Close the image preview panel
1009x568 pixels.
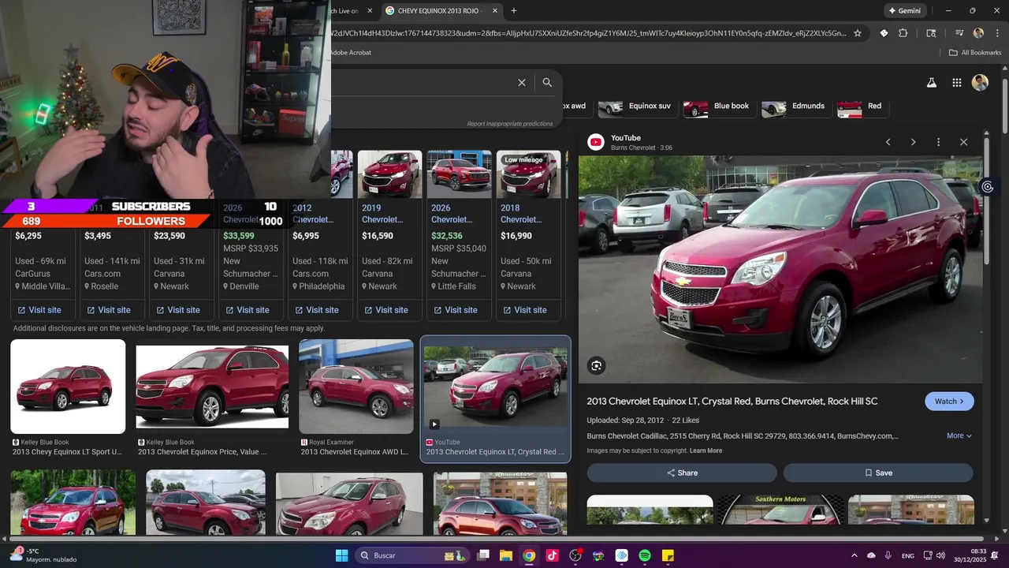[x=963, y=142]
